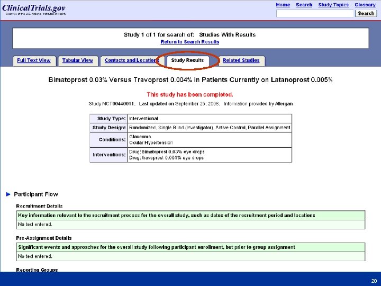The width and height of the screenshot is (381, 286).
Task: Click the Reporting Groups heading
Action: [37, 270]
